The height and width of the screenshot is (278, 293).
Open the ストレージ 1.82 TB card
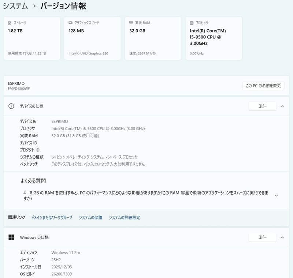point(31,38)
